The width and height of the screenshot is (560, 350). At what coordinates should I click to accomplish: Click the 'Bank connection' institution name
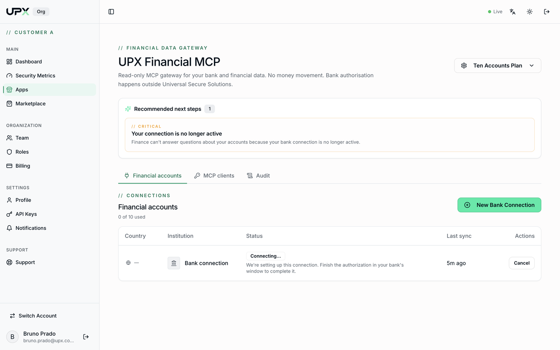[x=206, y=263]
